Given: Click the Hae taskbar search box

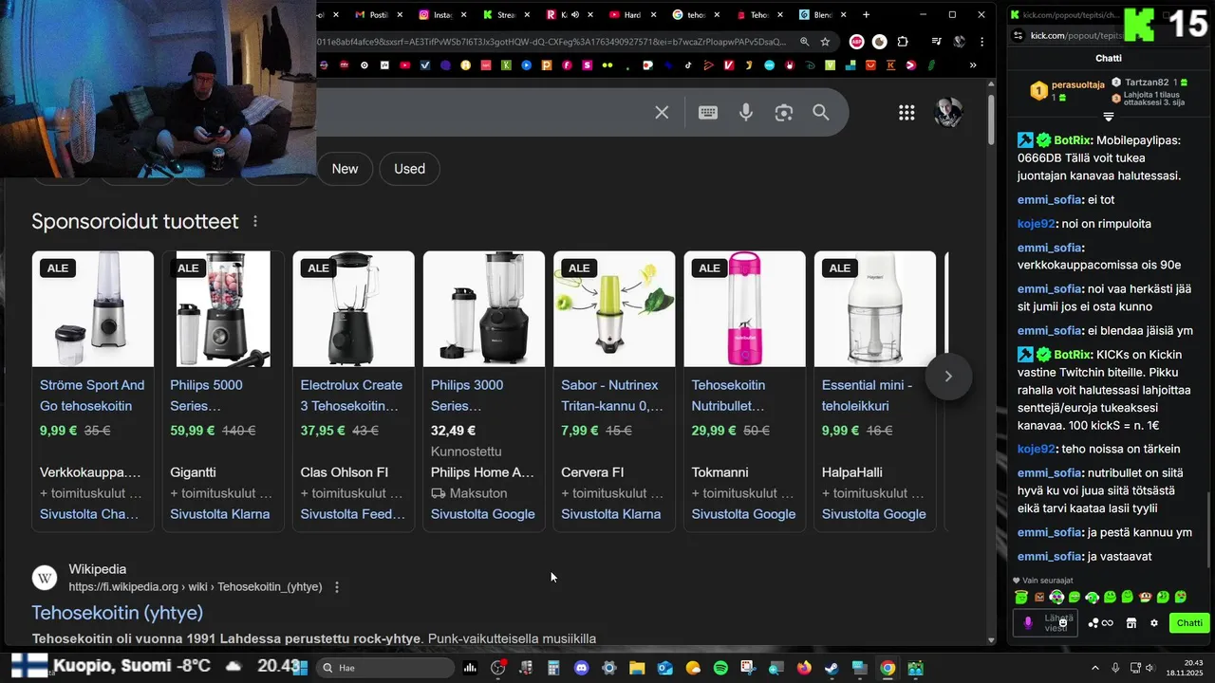Looking at the screenshot, I should 384,668.
